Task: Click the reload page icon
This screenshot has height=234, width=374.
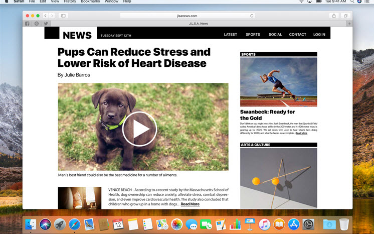Action: [x=252, y=16]
